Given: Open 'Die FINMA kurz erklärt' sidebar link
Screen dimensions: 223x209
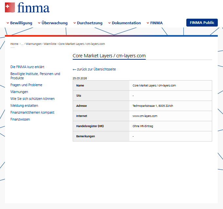Looking at the screenshot, I should 27,67.
